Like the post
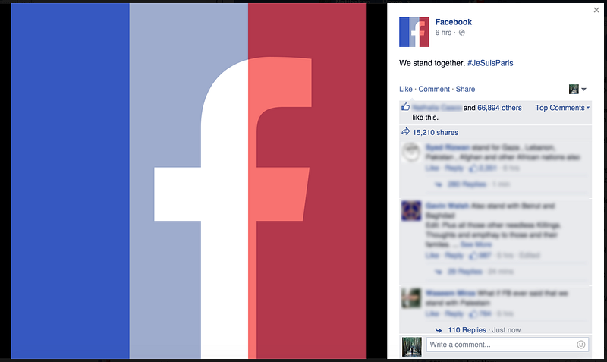This screenshot has width=607, height=362. pyautogui.click(x=406, y=89)
